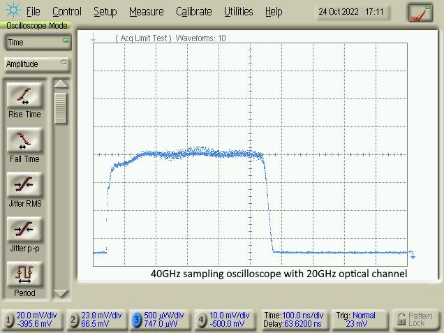Click the Pattern Lock padlock button
The height and width of the screenshot is (333, 444).
[x=416, y=319]
